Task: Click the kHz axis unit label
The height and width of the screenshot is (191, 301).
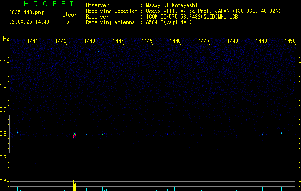Action: 4,39
